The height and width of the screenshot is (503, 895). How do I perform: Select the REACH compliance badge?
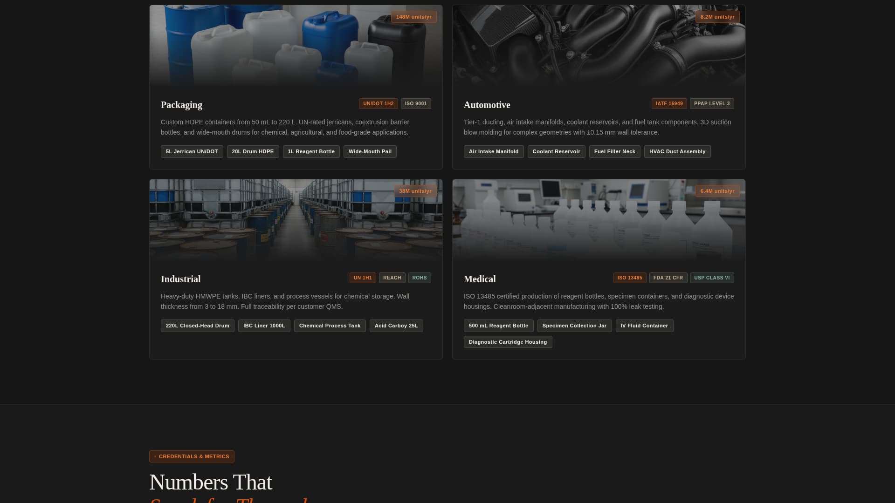tap(392, 278)
